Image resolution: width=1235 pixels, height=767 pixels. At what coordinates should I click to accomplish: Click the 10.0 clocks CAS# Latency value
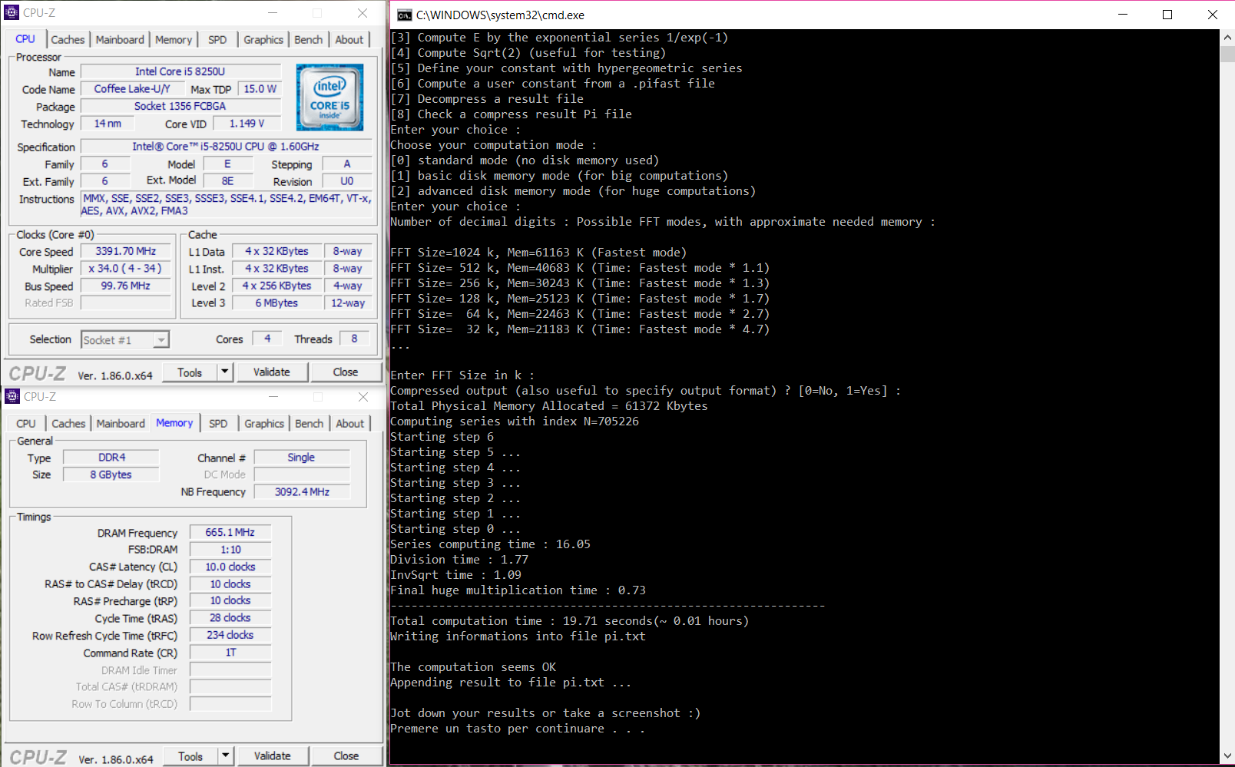tap(230, 567)
